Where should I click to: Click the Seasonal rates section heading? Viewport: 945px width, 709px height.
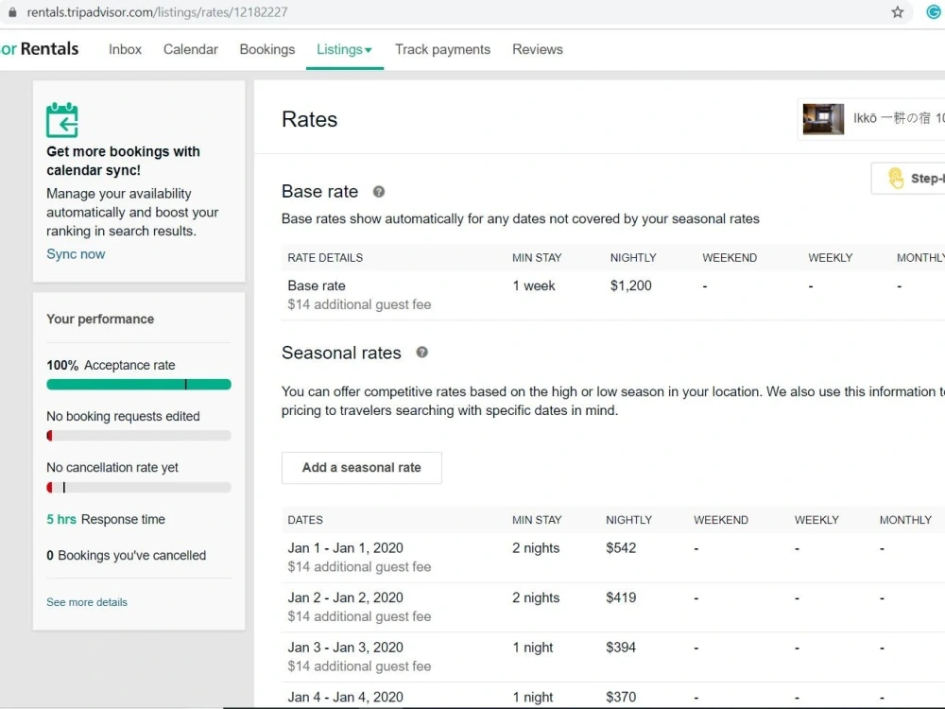[341, 353]
